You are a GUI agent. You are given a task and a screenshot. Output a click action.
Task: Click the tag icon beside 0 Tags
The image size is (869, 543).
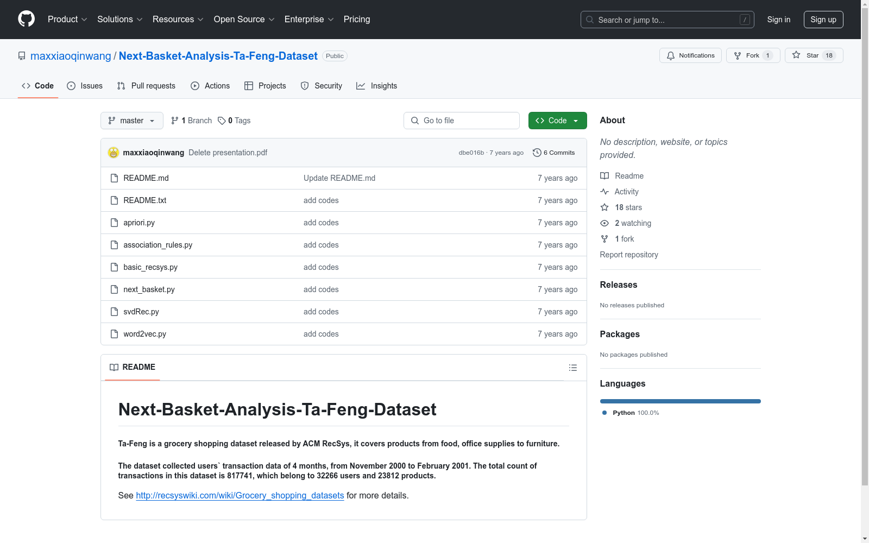coord(222,121)
